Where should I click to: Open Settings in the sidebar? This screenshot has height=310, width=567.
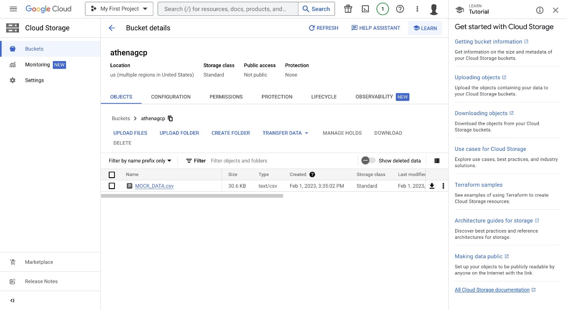point(50,80)
